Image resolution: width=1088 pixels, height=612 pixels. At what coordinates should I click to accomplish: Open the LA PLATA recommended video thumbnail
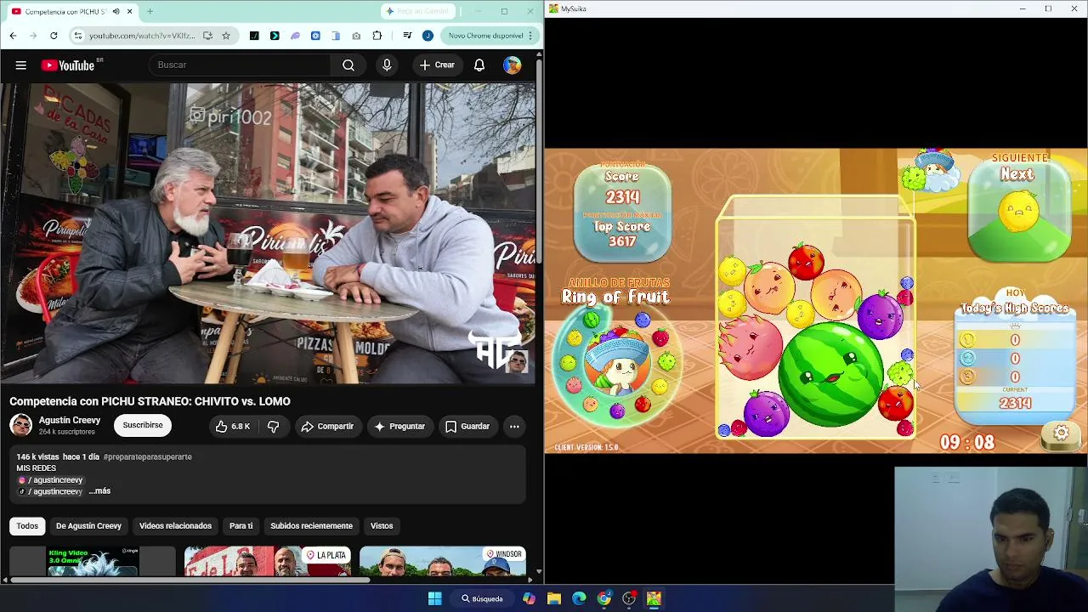267,562
